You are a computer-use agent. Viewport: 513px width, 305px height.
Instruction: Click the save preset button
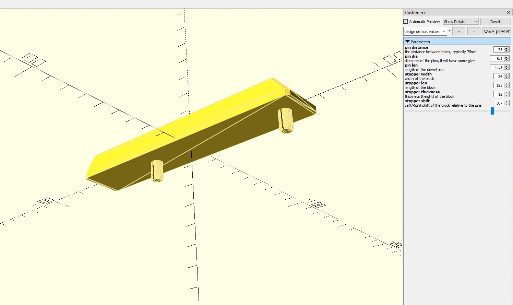497,32
